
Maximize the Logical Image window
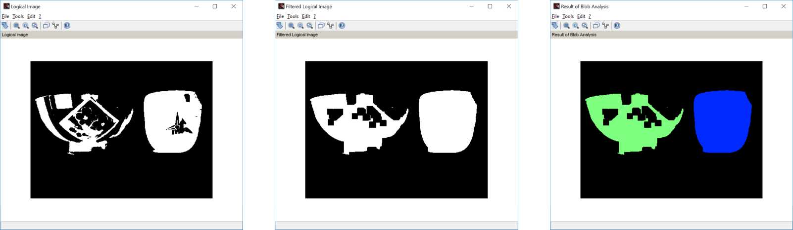pos(215,6)
